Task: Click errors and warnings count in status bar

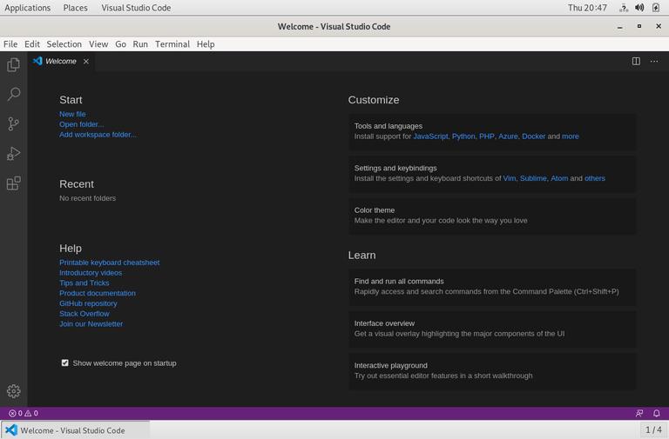Action: [x=23, y=414]
